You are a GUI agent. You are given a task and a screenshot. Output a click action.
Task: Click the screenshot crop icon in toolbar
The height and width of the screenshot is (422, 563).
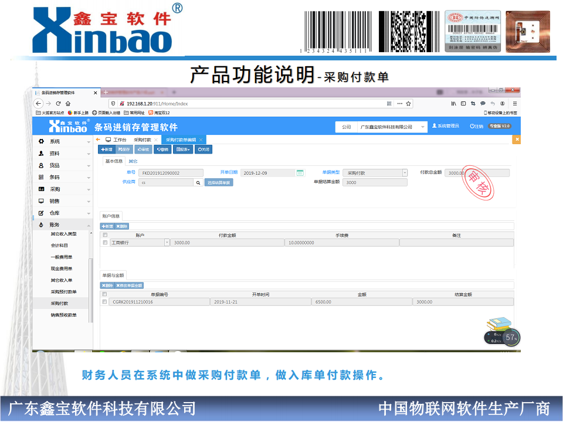[473, 104]
